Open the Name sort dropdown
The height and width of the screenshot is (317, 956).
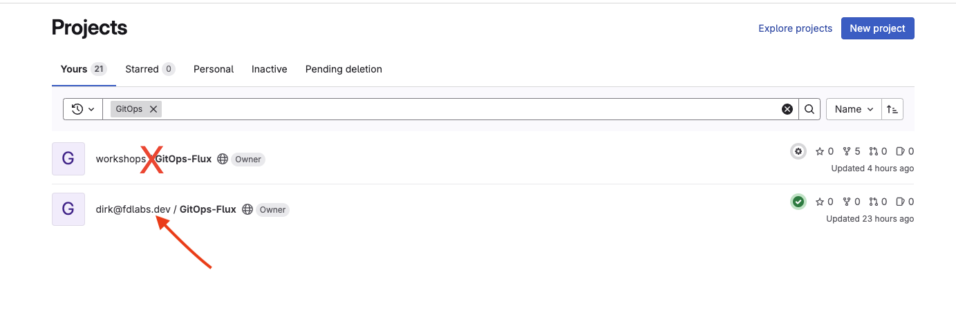click(x=854, y=109)
